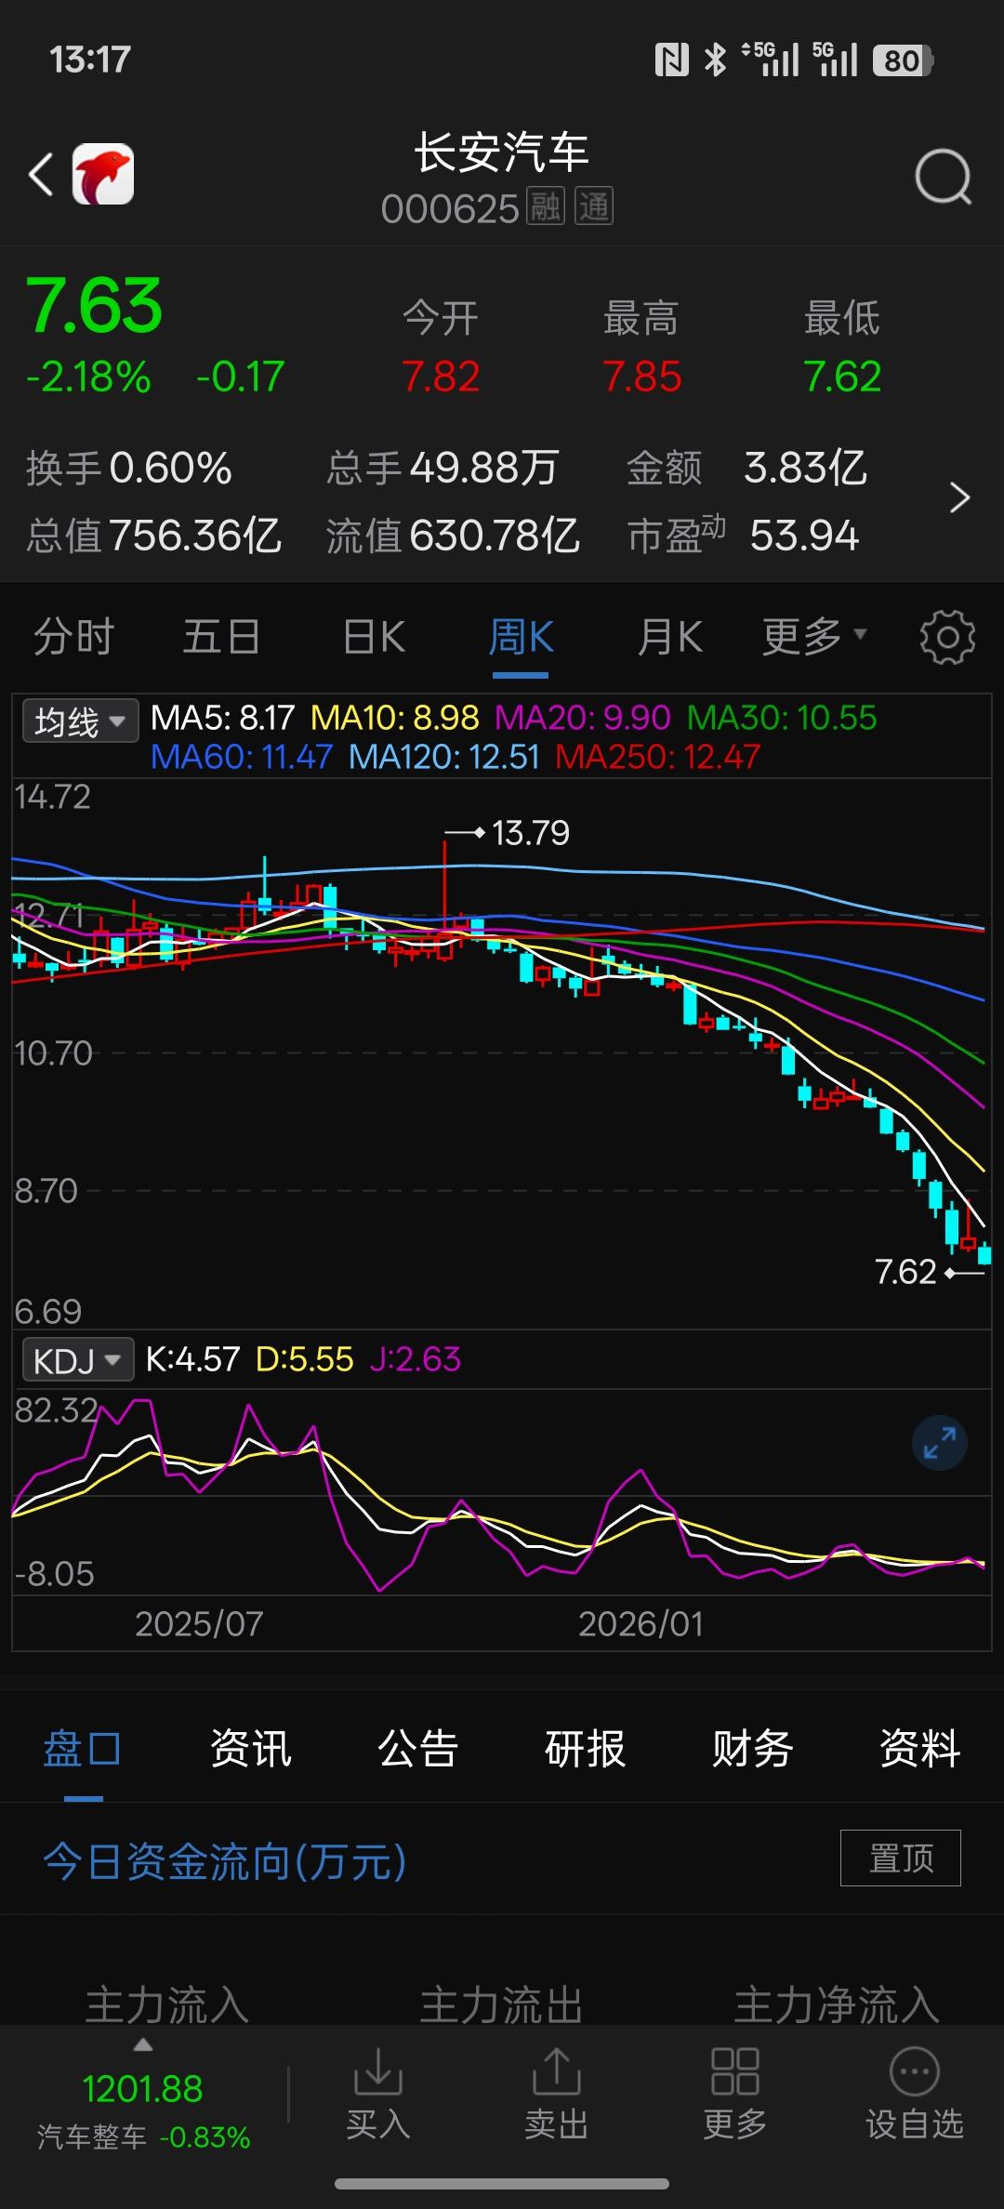This screenshot has width=1004, height=2209.
Task: Open the 研报 research tab
Action: [585, 1749]
